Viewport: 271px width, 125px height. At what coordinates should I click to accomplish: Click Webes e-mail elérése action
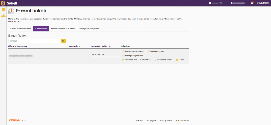133,52
